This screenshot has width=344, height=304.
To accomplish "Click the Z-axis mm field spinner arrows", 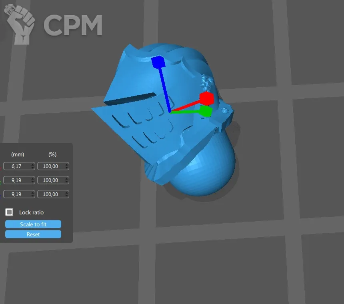I will point(33,194).
